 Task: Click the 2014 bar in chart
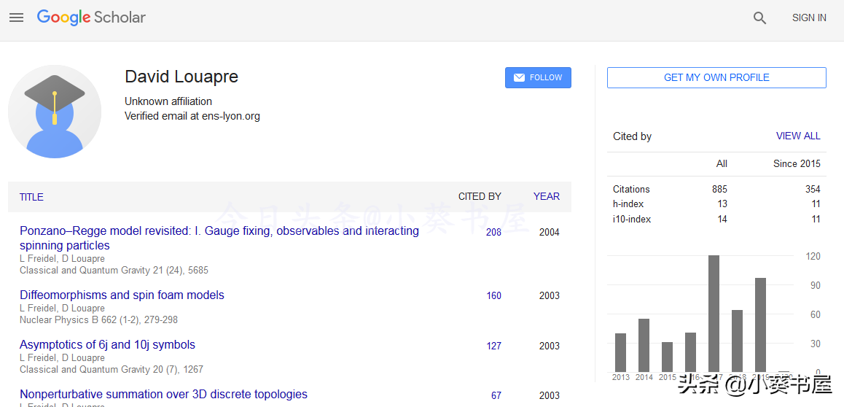(644, 345)
